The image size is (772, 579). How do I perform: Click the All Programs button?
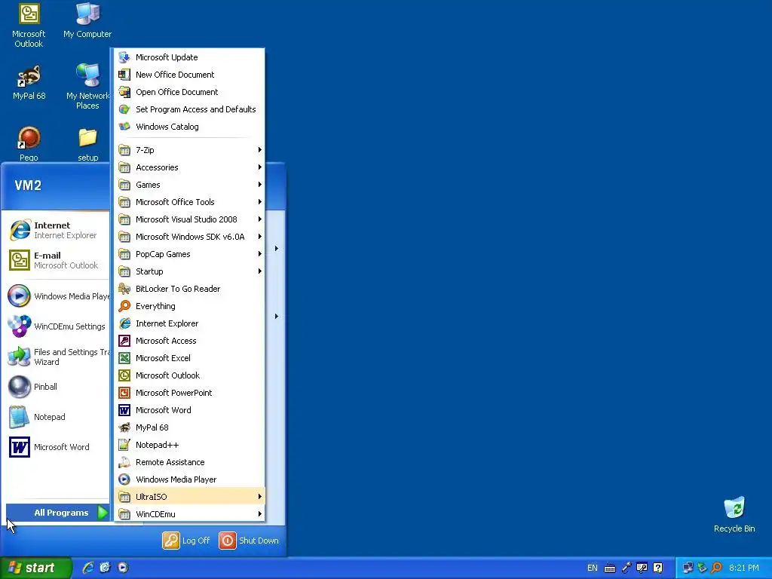(x=58, y=513)
